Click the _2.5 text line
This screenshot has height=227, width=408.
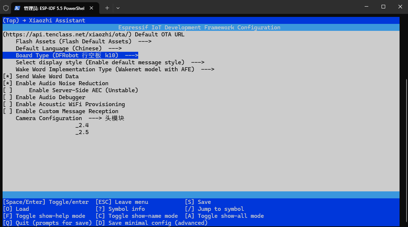tap(82, 132)
